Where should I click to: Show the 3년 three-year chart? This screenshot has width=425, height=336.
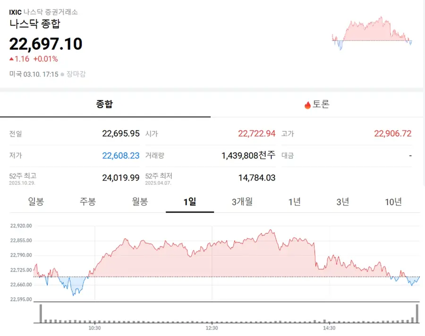click(343, 202)
